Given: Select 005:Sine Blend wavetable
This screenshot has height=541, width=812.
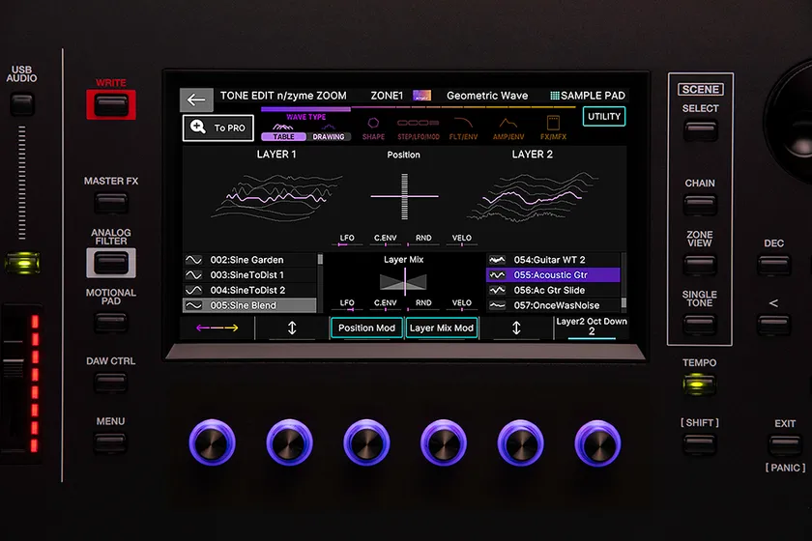Looking at the screenshot, I should point(249,305).
